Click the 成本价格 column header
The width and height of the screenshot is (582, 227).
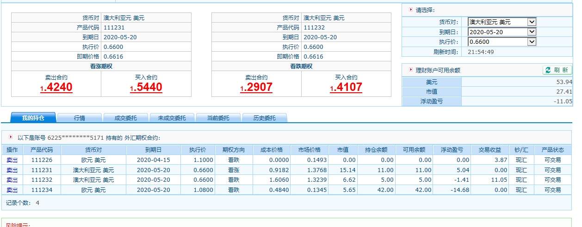[x=272, y=150]
